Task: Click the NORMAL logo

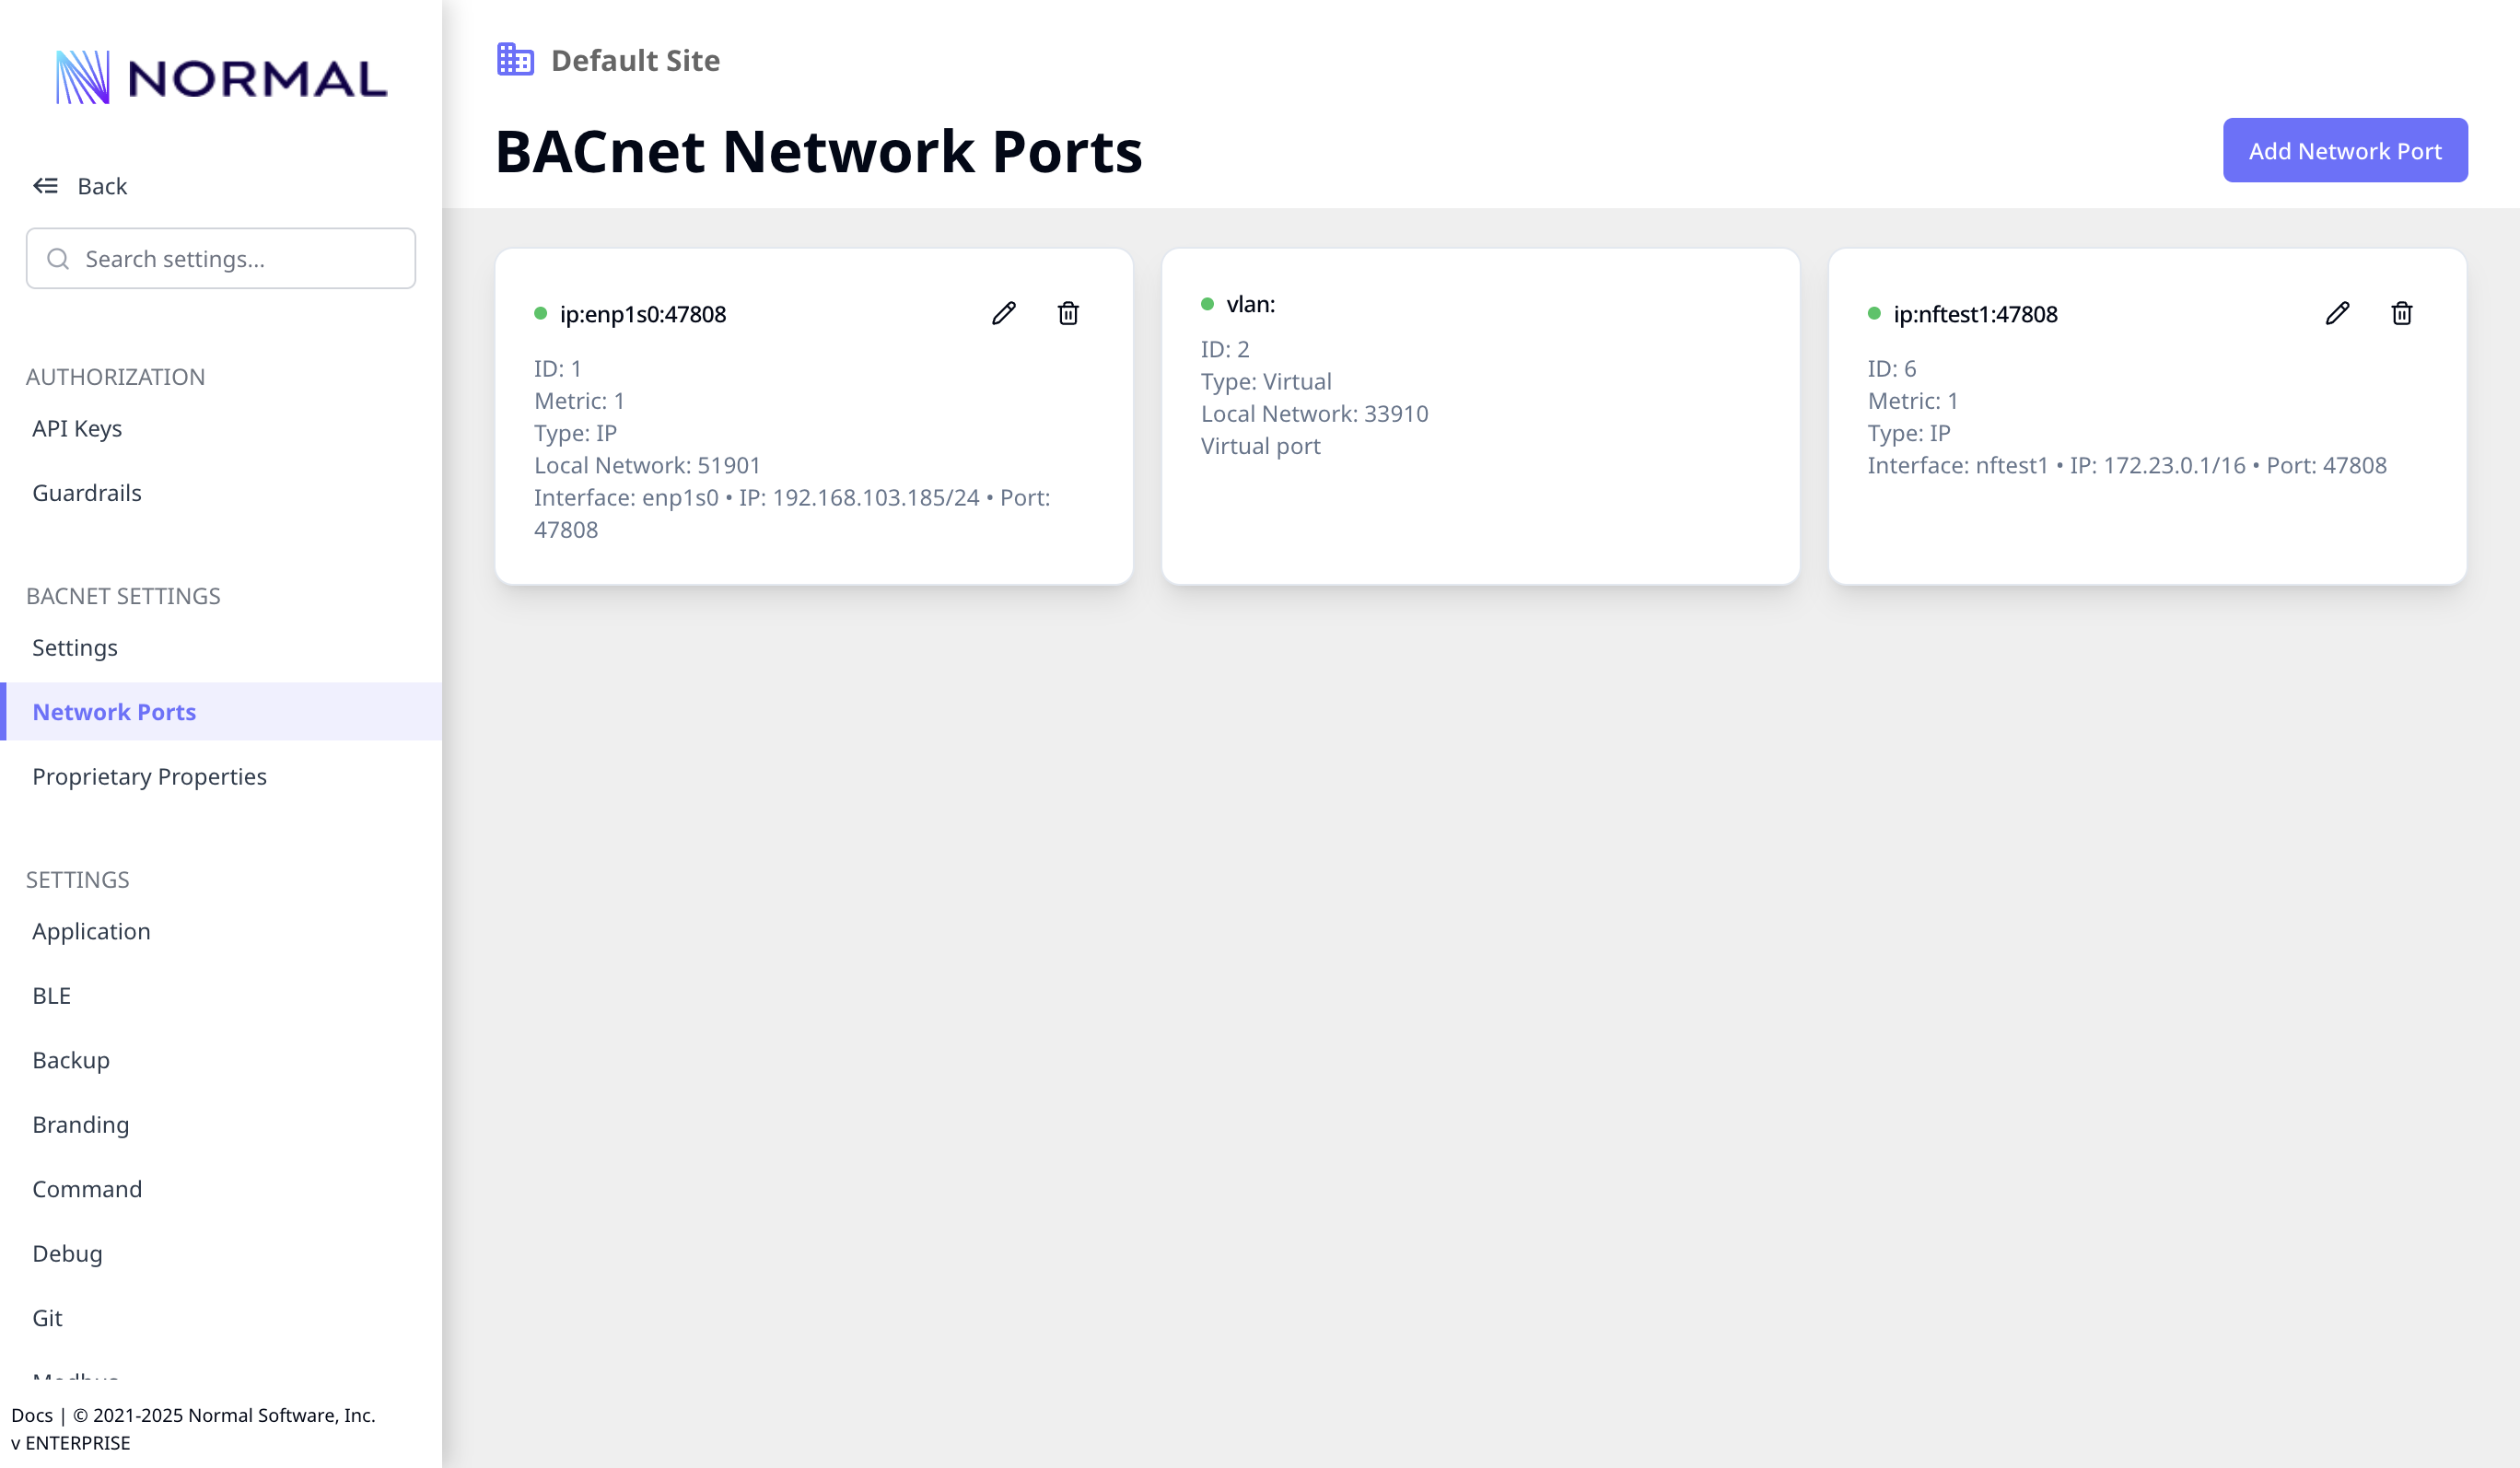Action: pos(221,78)
